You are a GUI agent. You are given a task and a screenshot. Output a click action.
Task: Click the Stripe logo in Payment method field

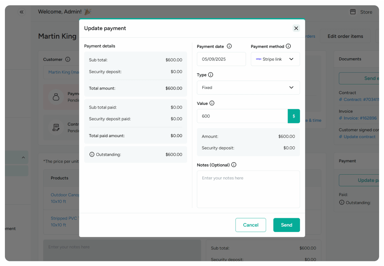coord(259,59)
